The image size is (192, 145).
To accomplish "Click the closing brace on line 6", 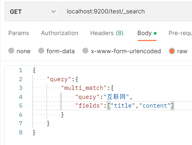I will click(62, 115).
